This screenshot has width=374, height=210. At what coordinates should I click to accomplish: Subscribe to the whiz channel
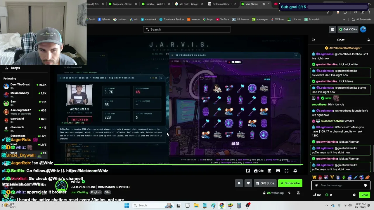[290, 183]
